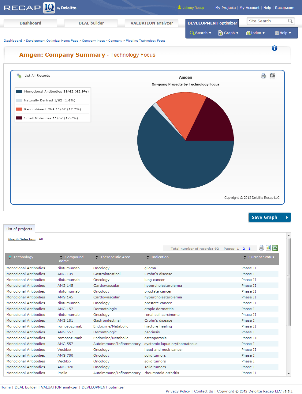Switch to the DEAL builder tab

click(91, 23)
